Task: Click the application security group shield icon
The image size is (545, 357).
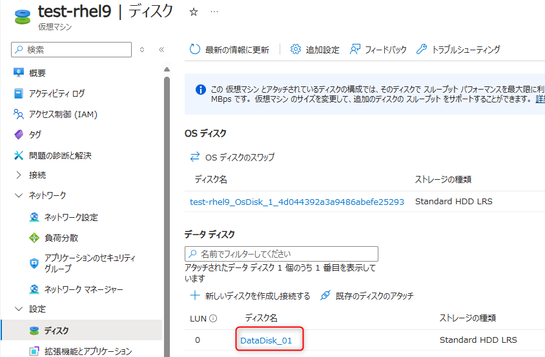Action: coord(34,264)
